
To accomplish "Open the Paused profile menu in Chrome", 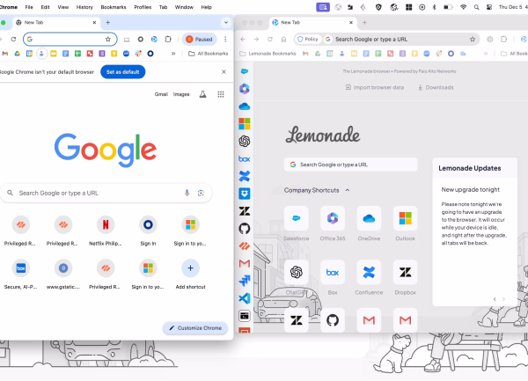I will (200, 40).
